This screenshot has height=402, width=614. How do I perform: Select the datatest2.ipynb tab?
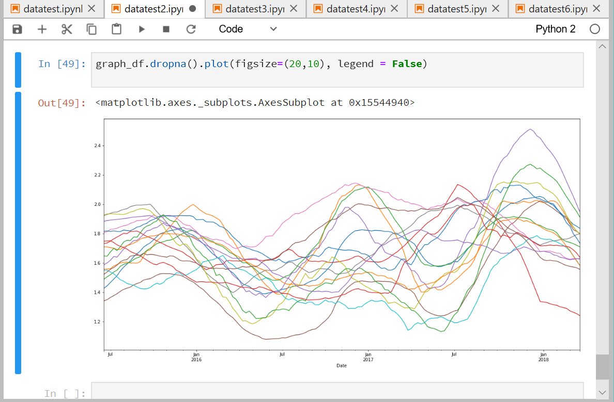(x=154, y=9)
